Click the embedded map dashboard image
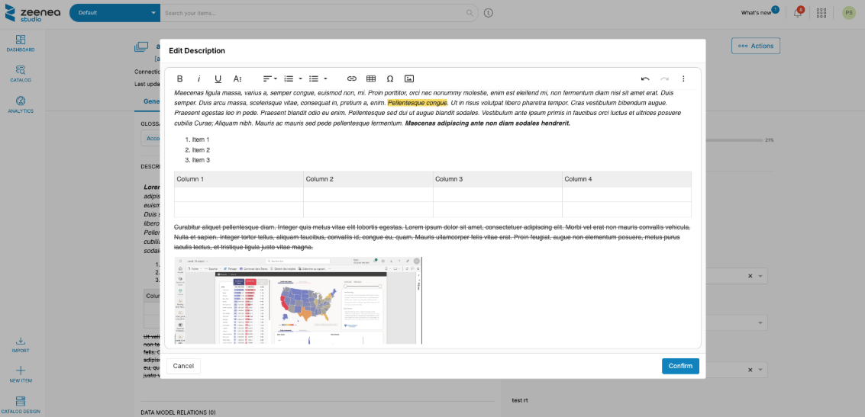The image size is (865, 417). [298, 300]
